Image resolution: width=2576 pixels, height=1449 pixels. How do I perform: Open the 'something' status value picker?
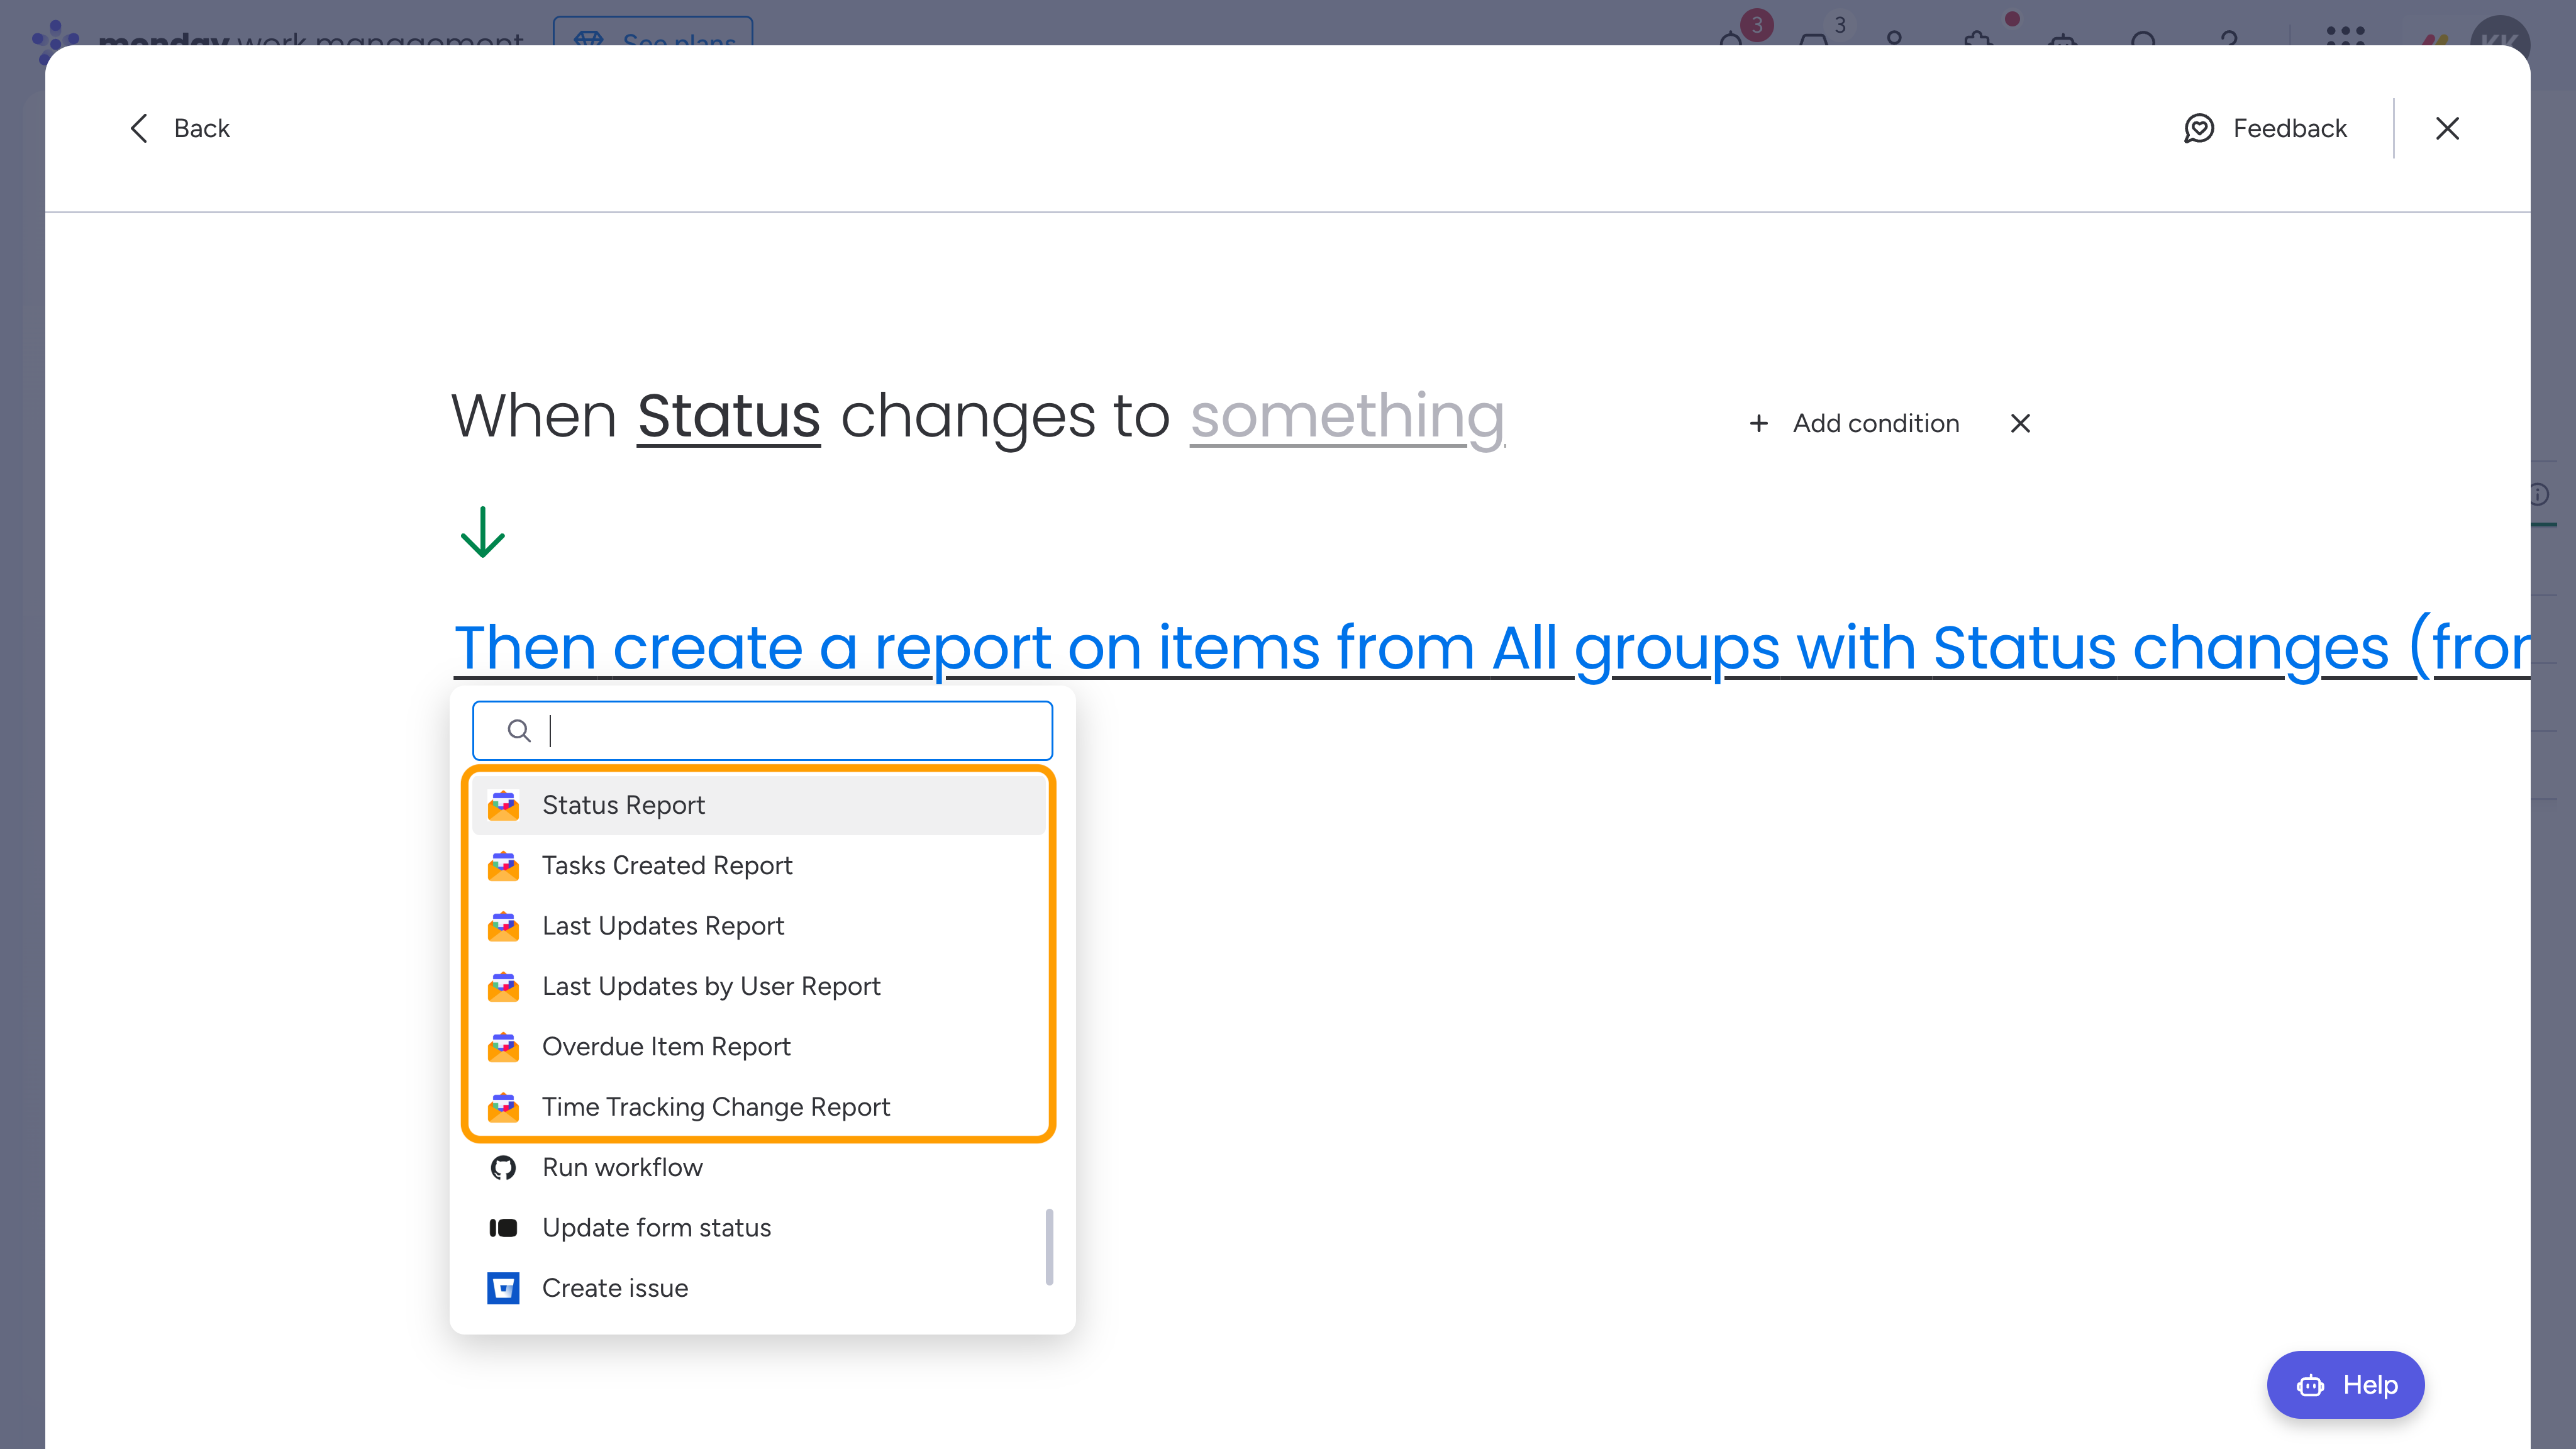1346,416
